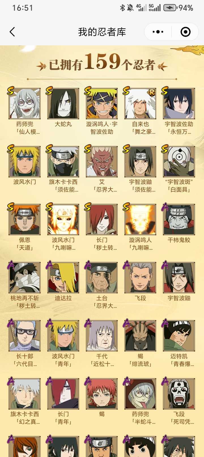Tap the 宇智波佐助 永恒万花筒 portrait

click(x=179, y=103)
